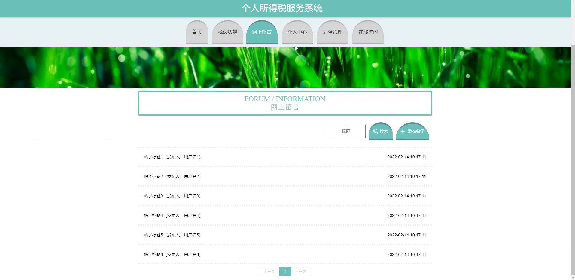This screenshot has width=575, height=280.
Task: Open post 帖子标题2（发布人：用户名2）
Action: tap(172, 176)
